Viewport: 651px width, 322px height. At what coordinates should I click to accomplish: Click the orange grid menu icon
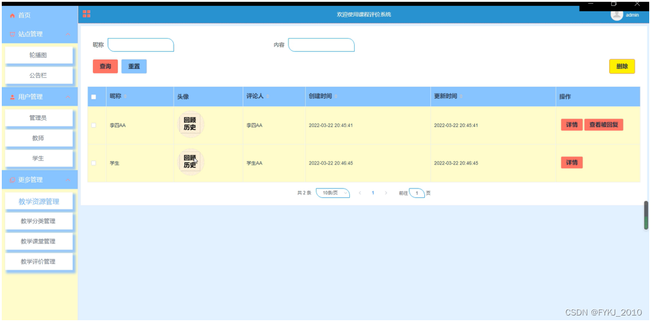86,14
